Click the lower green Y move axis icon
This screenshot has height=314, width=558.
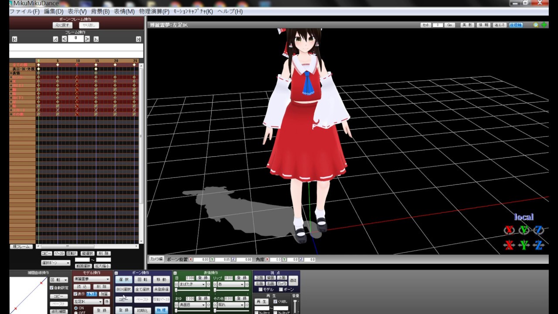click(x=524, y=245)
